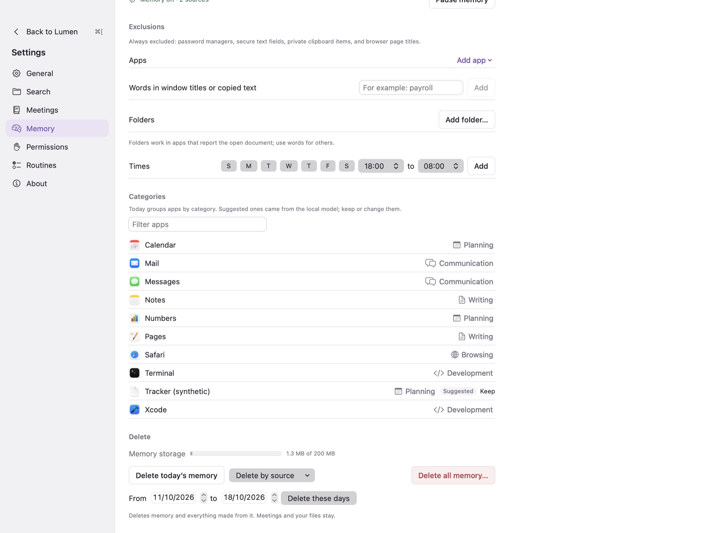
Task: Toggle the last S (Saturday) day button
Action: pyautogui.click(x=347, y=166)
